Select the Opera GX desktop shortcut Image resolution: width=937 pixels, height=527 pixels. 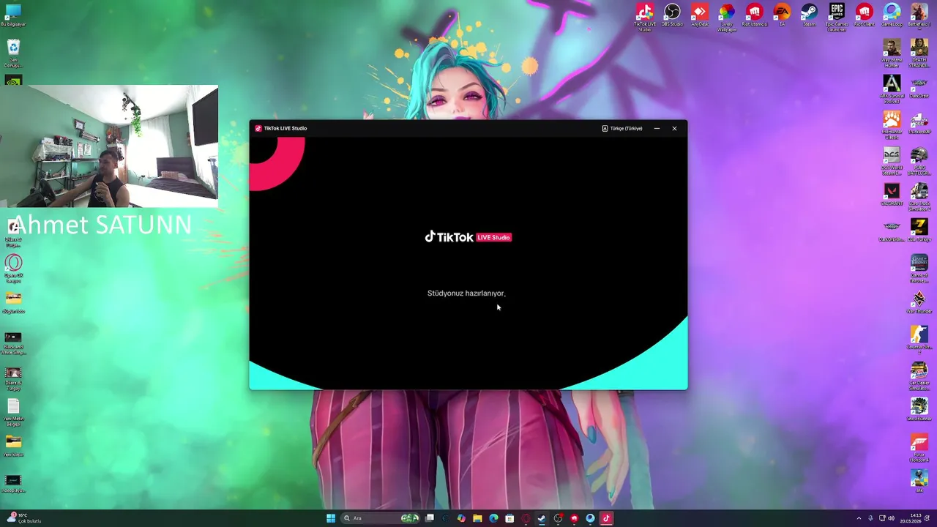13,269
